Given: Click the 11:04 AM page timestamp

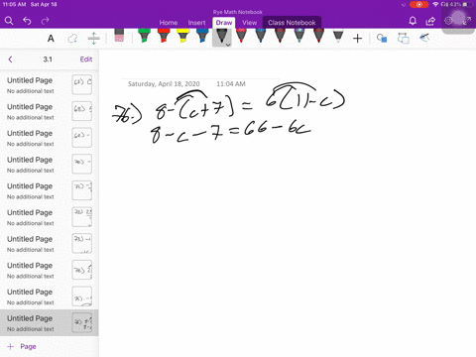Looking at the screenshot, I should (x=231, y=84).
